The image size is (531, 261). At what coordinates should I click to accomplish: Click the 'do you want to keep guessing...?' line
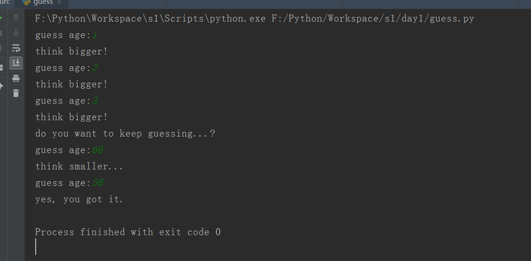click(x=125, y=134)
